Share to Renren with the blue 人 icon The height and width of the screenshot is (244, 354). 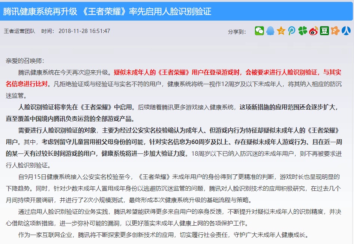[346, 31]
